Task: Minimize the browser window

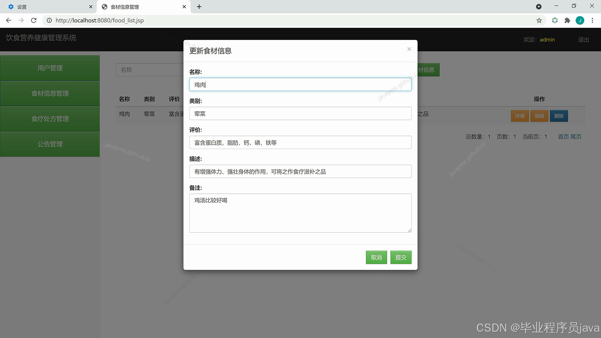Action: pyautogui.click(x=556, y=6)
